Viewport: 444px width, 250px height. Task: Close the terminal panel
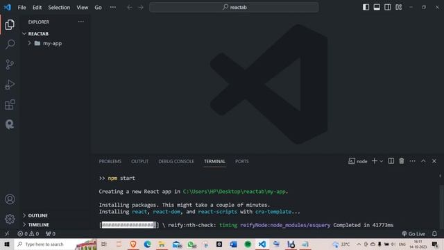434,161
